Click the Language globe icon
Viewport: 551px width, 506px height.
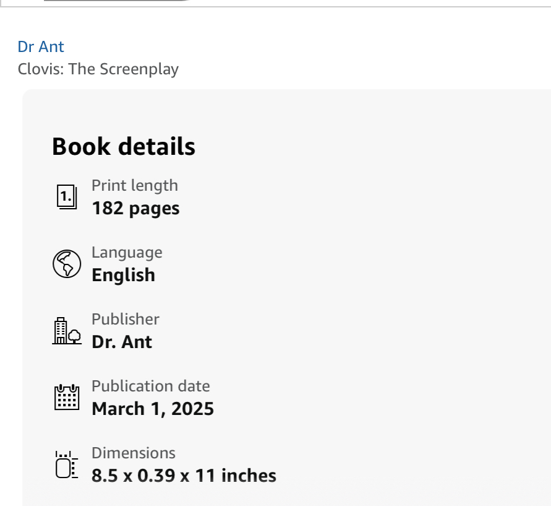(x=67, y=264)
